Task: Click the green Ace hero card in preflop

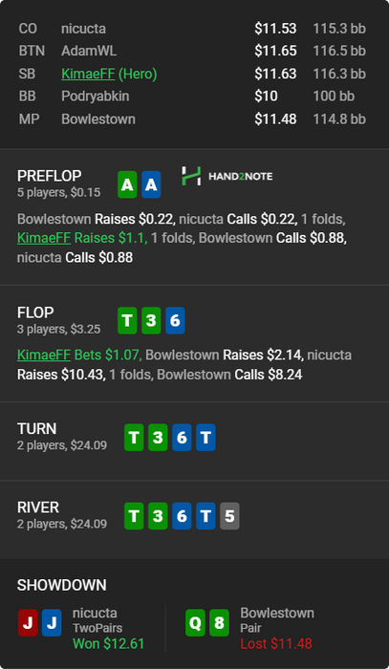Action: [127, 184]
